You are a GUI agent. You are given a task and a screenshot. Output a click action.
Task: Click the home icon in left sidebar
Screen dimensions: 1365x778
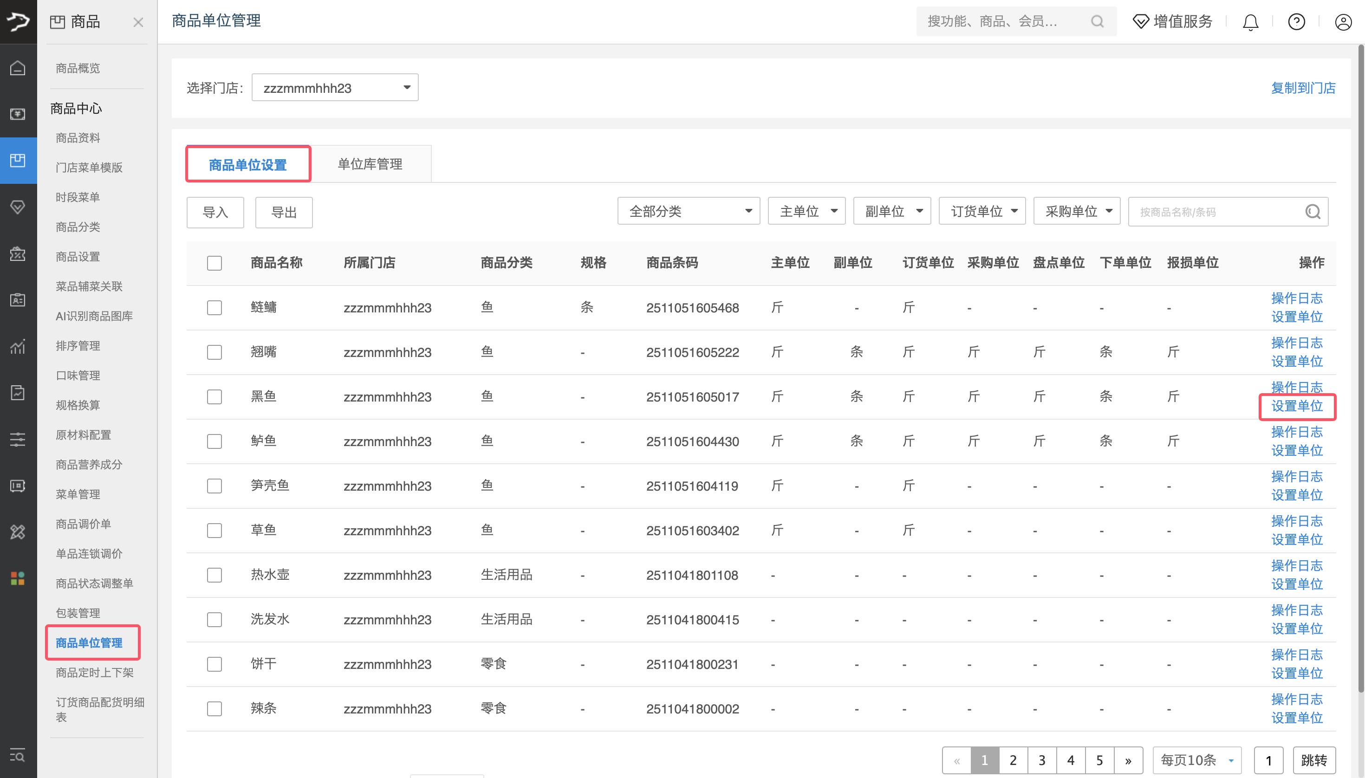point(18,68)
